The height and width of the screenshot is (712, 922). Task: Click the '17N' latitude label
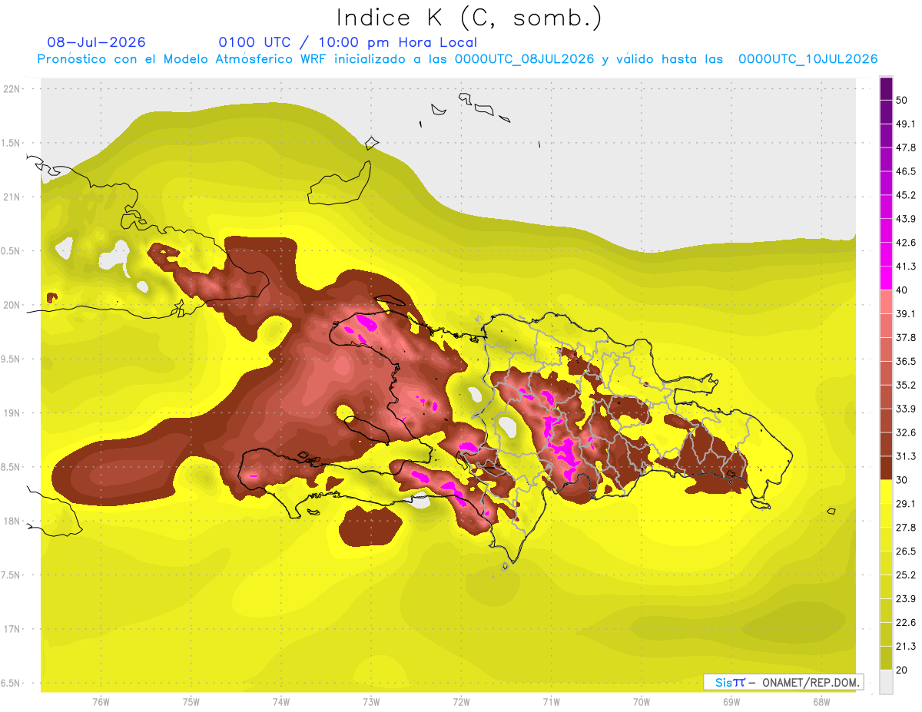[x=12, y=629]
